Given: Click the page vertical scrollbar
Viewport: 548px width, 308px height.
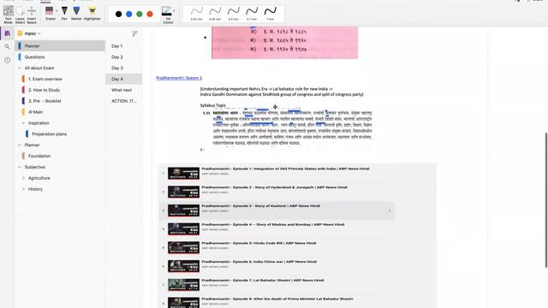Looking at the screenshot, I should click(x=546, y=200).
